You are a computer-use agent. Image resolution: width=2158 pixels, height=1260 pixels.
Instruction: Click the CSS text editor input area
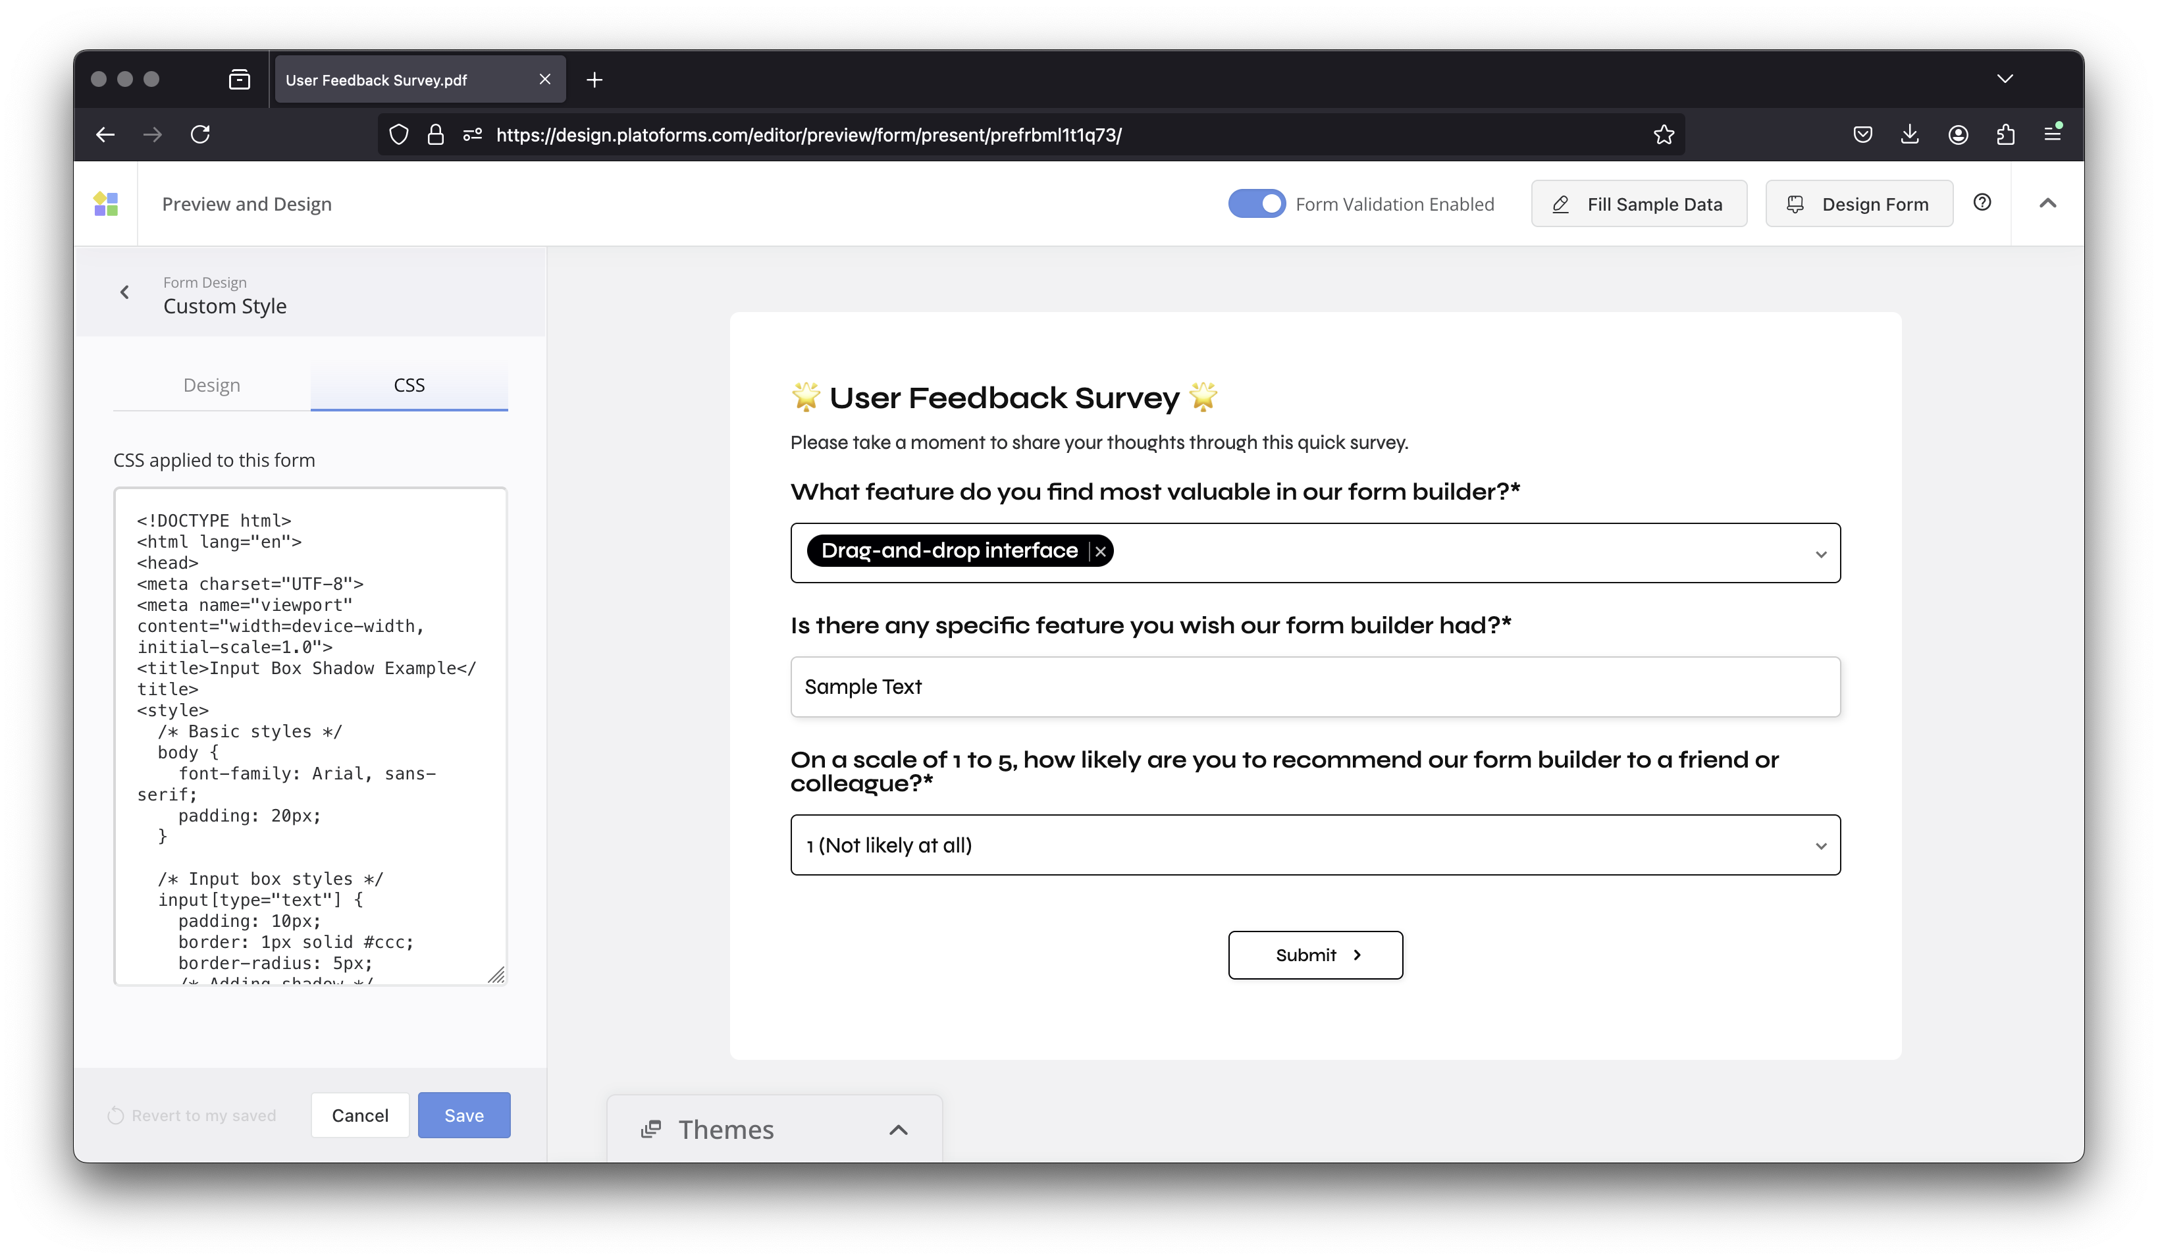307,735
